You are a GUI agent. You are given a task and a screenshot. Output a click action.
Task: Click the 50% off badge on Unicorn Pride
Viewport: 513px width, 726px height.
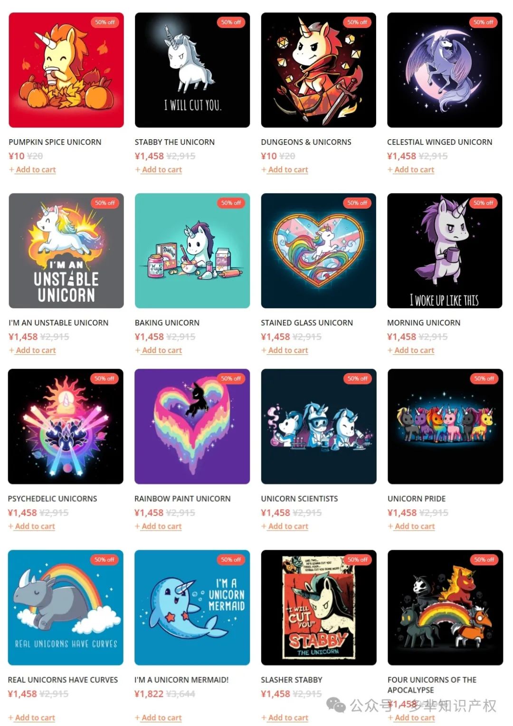[x=484, y=379]
